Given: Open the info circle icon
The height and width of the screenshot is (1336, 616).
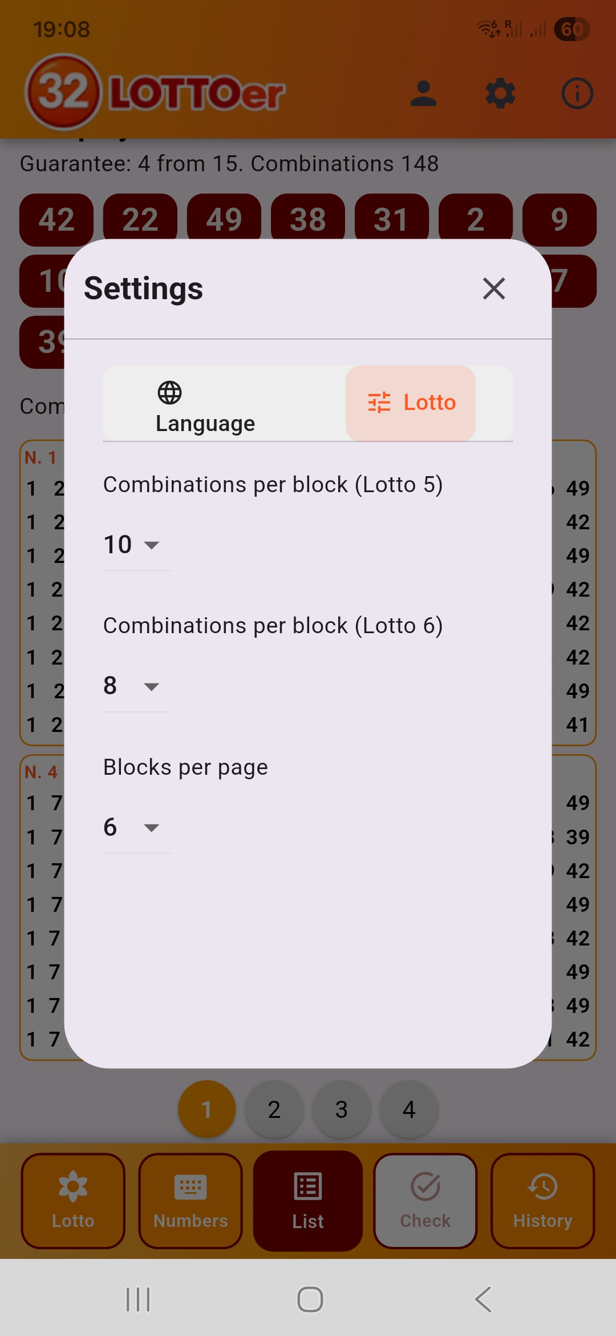Looking at the screenshot, I should [577, 94].
